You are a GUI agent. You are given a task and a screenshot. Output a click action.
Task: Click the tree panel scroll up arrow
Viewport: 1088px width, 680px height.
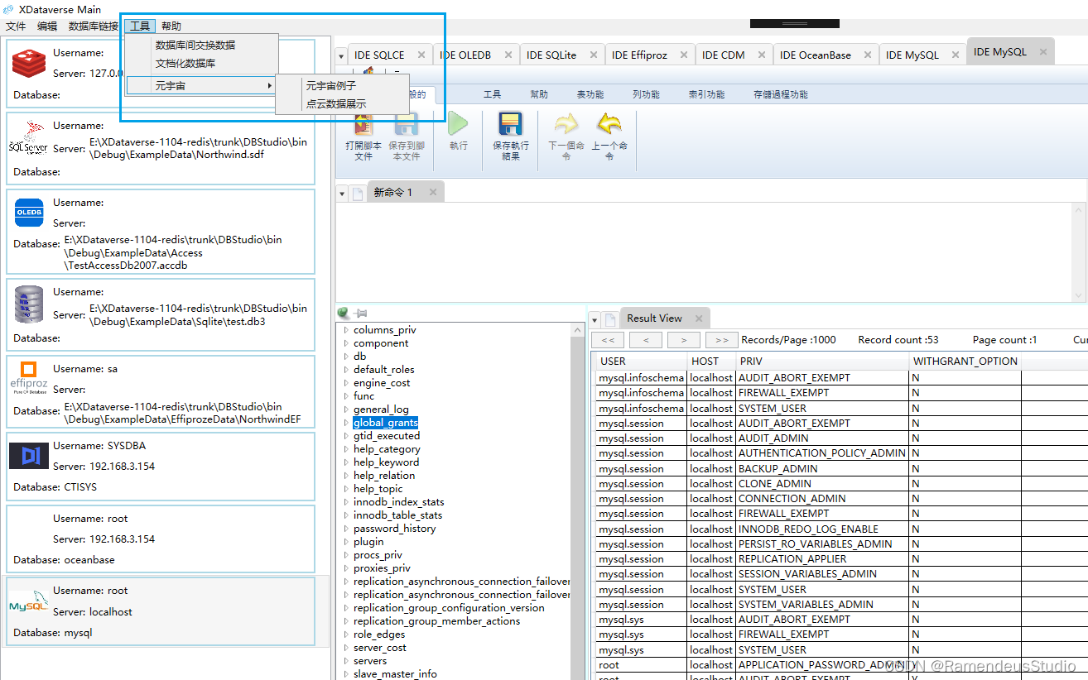(578, 330)
